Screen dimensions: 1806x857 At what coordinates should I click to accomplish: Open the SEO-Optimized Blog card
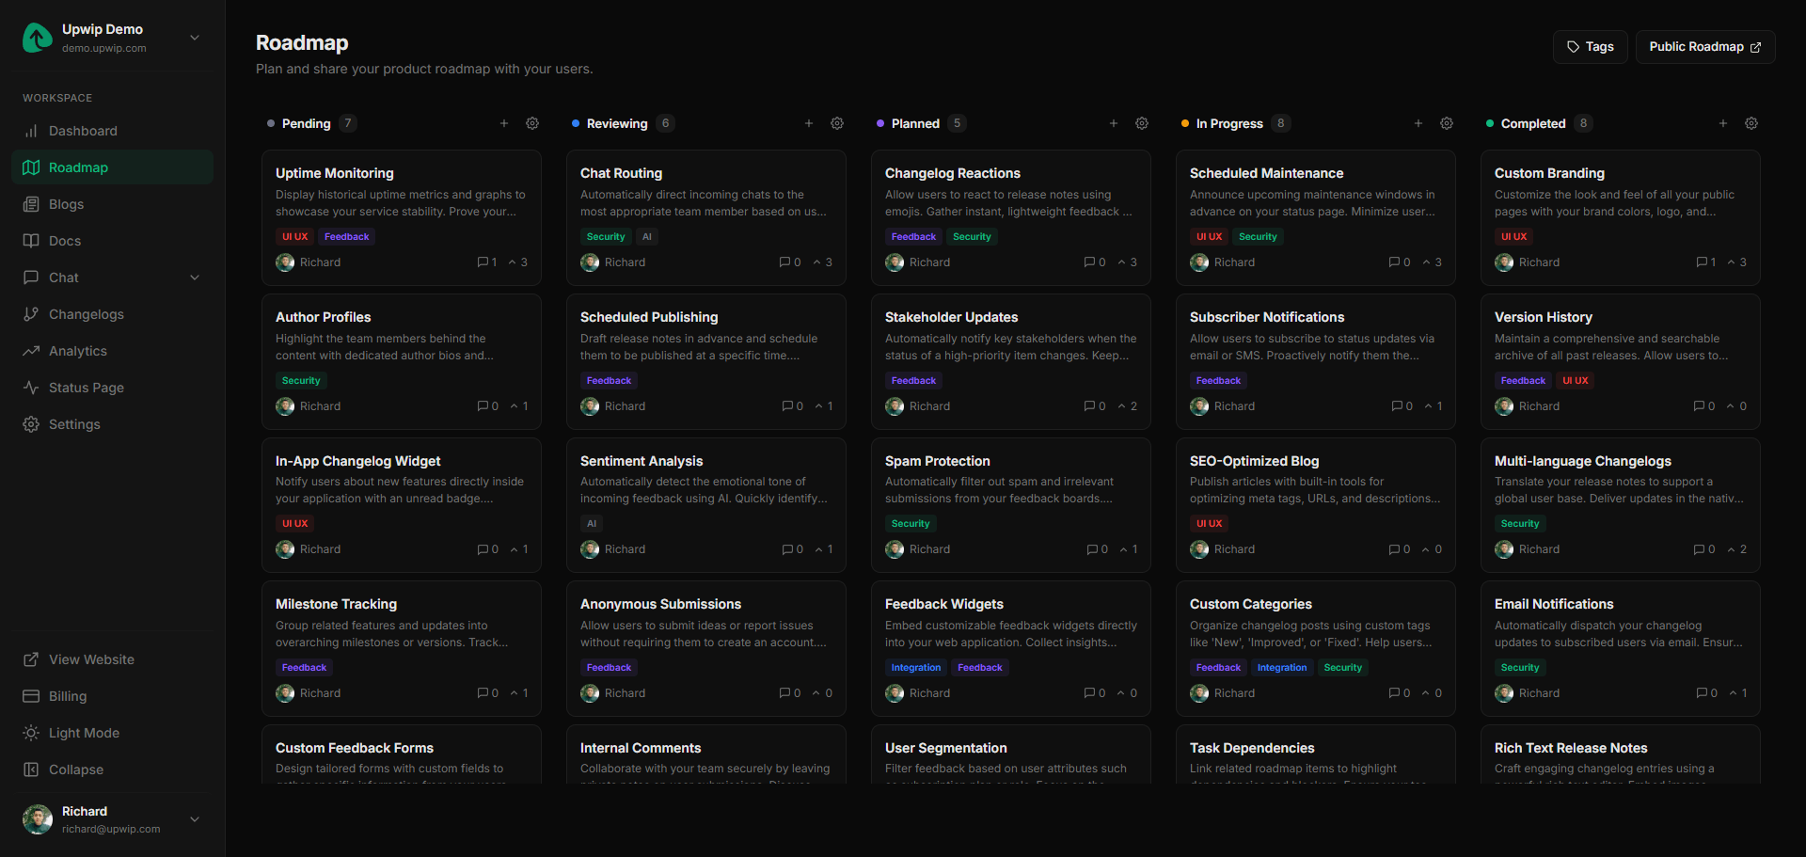click(1316, 505)
